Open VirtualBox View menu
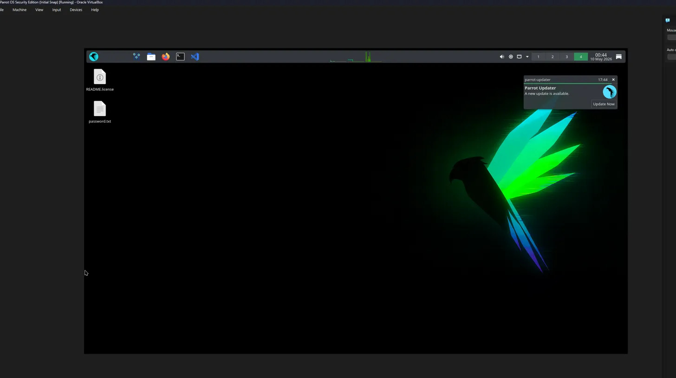This screenshot has width=676, height=378. tap(39, 10)
